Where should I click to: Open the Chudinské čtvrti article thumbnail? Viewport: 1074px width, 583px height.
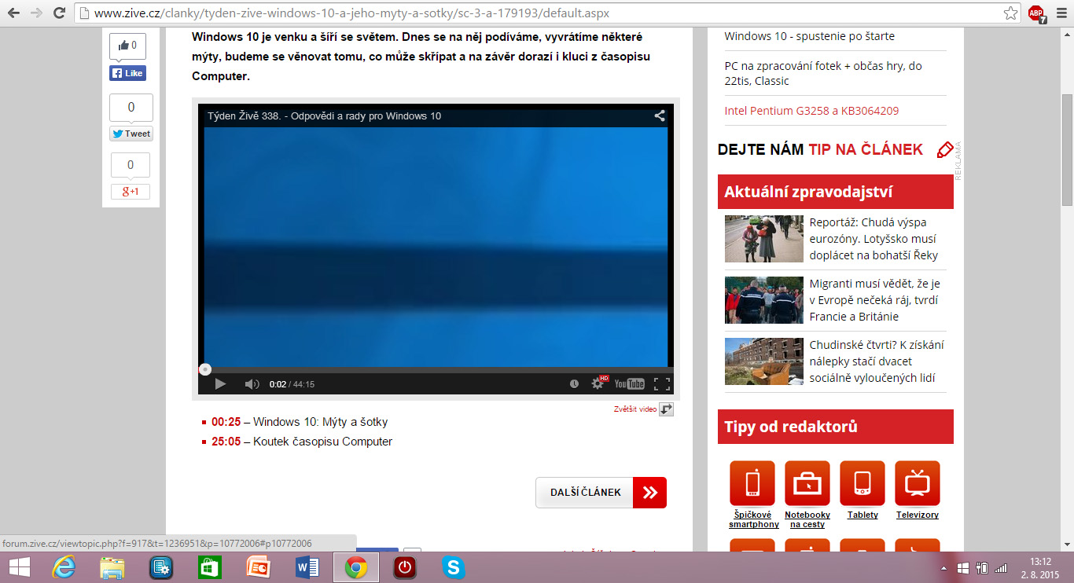click(763, 361)
